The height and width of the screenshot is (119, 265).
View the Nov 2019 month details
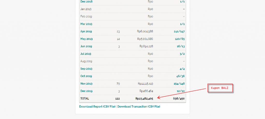pos(86,84)
